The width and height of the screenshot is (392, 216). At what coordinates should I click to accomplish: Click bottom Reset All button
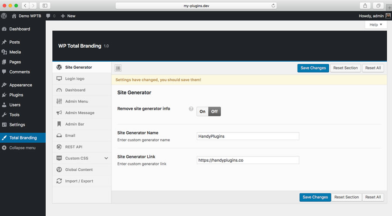(x=373, y=197)
